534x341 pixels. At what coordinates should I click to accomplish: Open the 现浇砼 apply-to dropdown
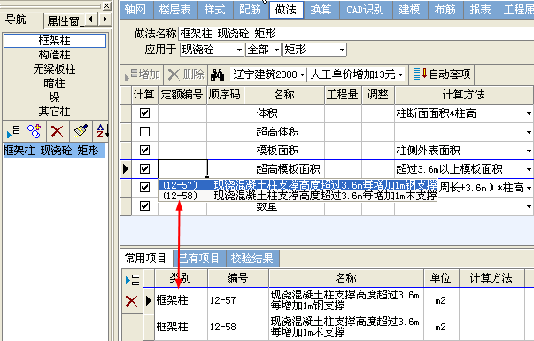click(x=240, y=50)
